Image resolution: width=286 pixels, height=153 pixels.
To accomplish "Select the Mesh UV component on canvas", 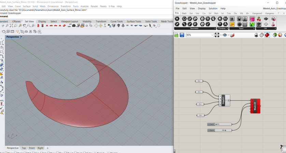I will pos(255,106).
